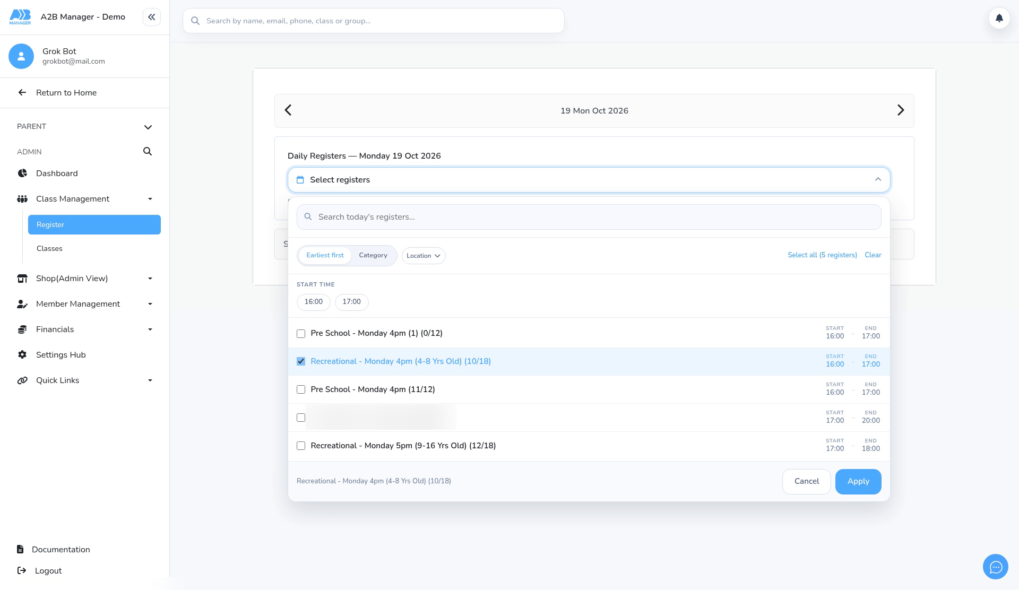Open notifications bell
The width and height of the screenshot is (1019, 590).
coord(999,18)
